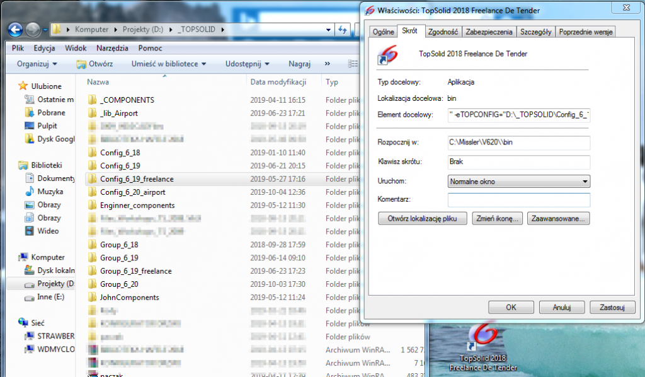The height and width of the screenshot is (377, 645).
Task: Open the address bar history dropdown arrow
Action: [328, 30]
